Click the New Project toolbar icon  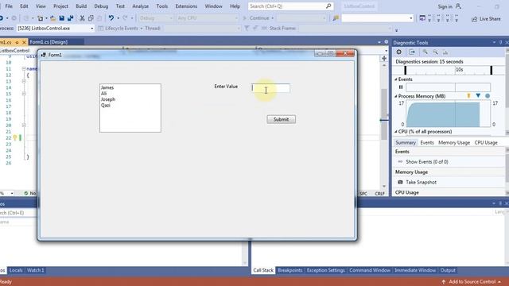[41, 18]
